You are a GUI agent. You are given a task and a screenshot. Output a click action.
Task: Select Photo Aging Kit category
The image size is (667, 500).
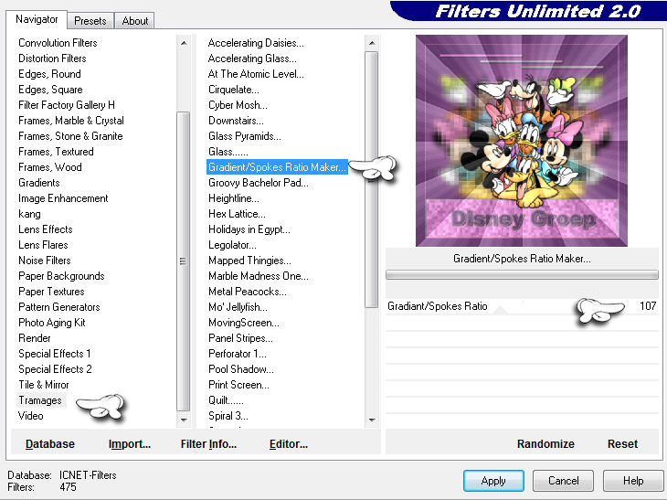[x=52, y=323]
